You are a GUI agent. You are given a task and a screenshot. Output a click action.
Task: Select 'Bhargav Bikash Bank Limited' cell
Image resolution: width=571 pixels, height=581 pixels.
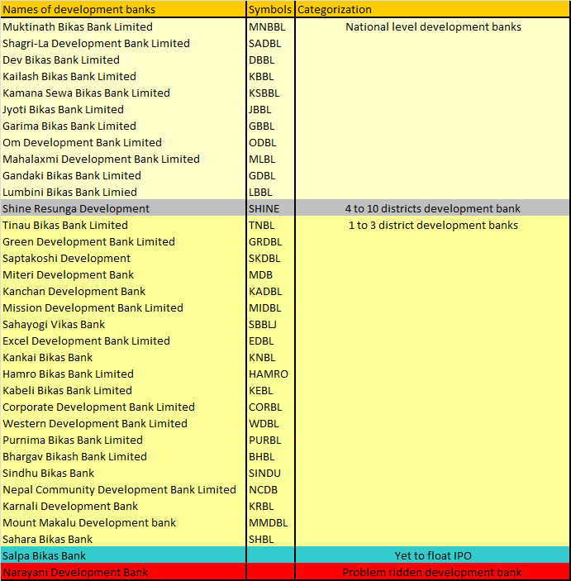(x=123, y=456)
